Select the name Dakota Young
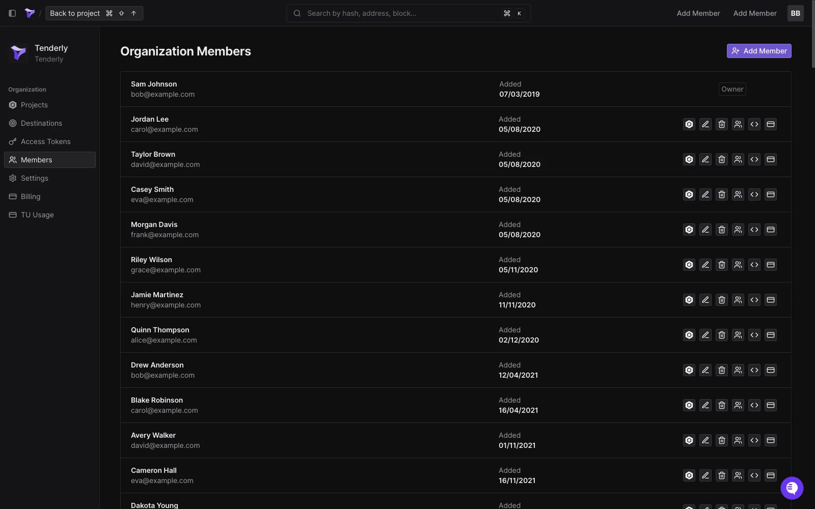Image resolution: width=815 pixels, height=509 pixels. click(x=154, y=505)
